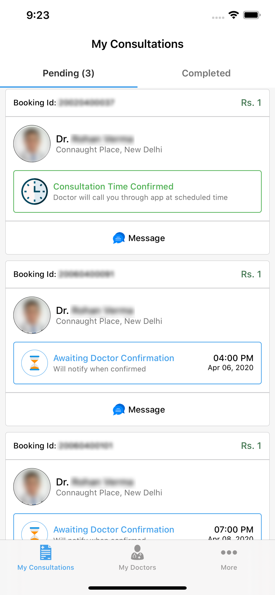Viewport: 275px width, 595px height.
Task: Select the Pending (3) tab
Action: [x=68, y=73]
